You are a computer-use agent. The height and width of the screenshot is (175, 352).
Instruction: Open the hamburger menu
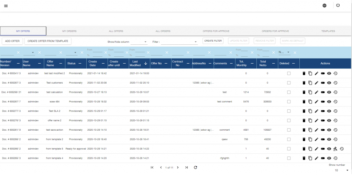click(6, 6)
